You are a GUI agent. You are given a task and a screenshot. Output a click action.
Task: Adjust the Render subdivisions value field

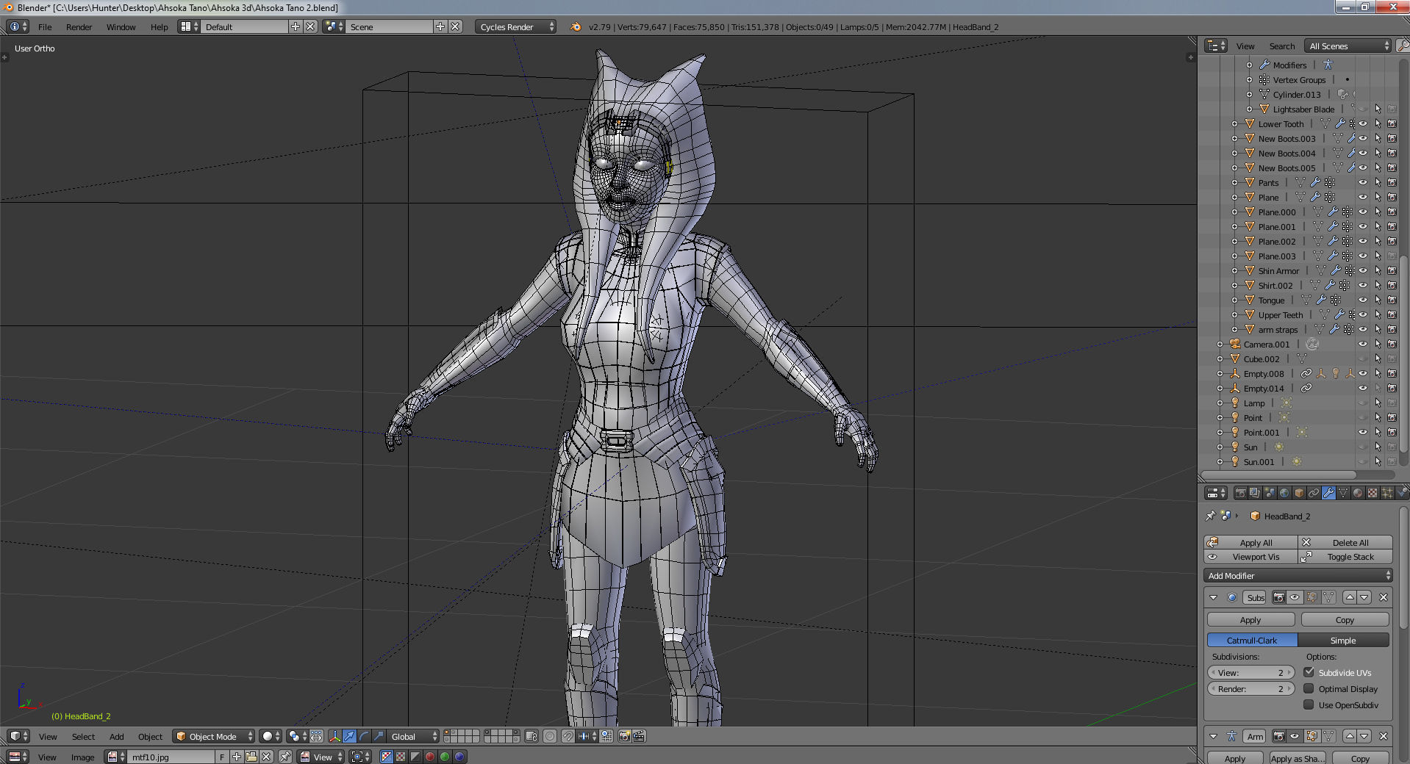1250,688
